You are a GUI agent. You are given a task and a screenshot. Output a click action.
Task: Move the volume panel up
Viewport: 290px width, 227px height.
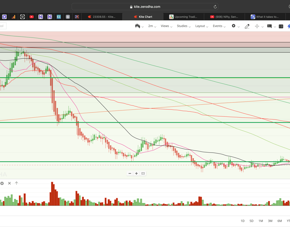point(17,183)
